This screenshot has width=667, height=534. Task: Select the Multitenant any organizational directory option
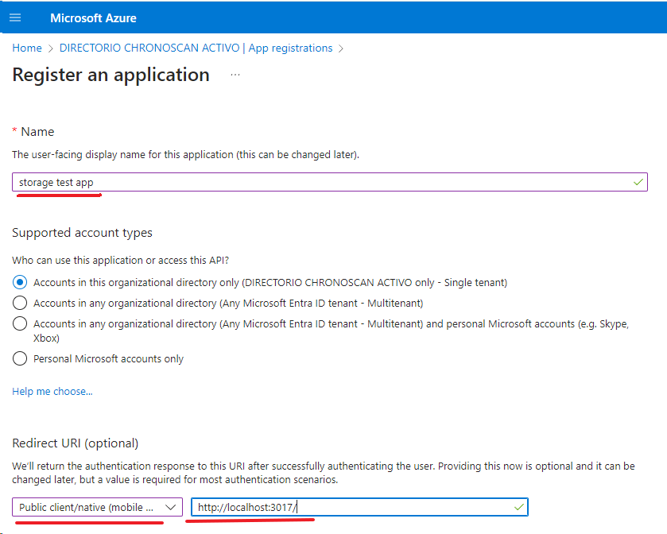(x=20, y=303)
